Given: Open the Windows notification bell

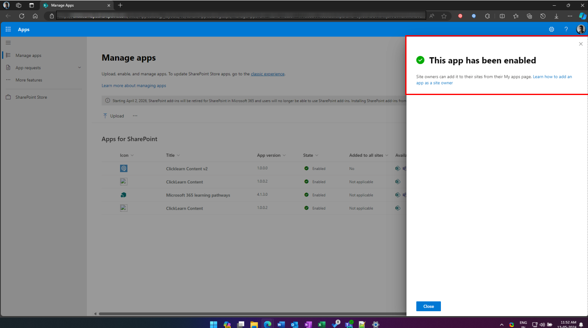Looking at the screenshot, I should (x=581, y=325).
